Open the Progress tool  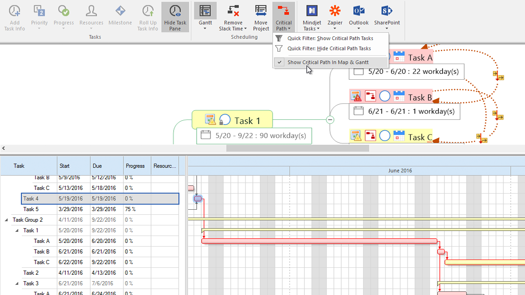(64, 14)
